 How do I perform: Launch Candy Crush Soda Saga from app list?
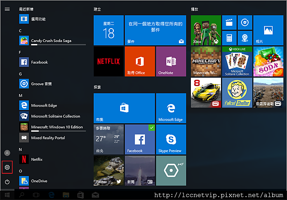click(53, 41)
